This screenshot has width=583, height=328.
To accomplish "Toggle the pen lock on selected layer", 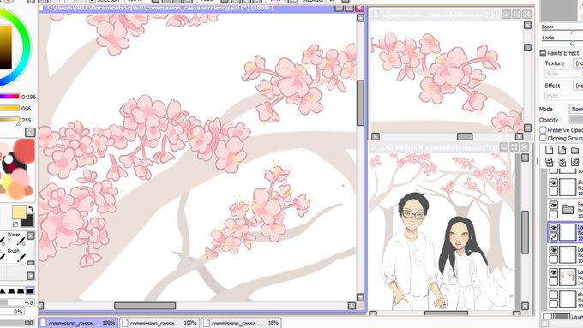I will 554,236.
